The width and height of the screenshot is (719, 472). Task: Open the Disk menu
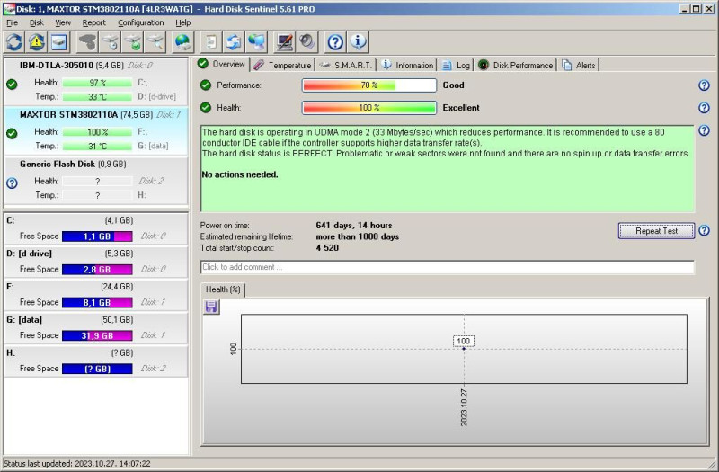pos(36,22)
